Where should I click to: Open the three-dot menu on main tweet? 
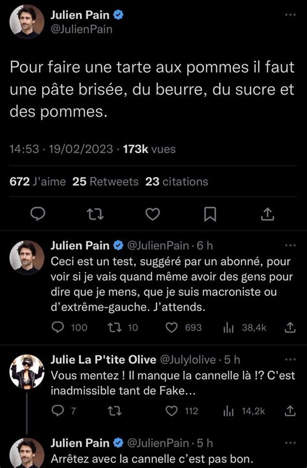(290, 15)
